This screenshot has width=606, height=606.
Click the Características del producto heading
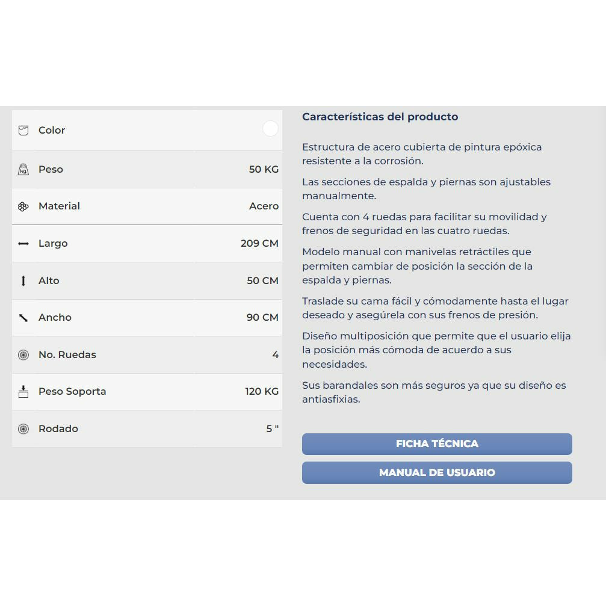380,117
